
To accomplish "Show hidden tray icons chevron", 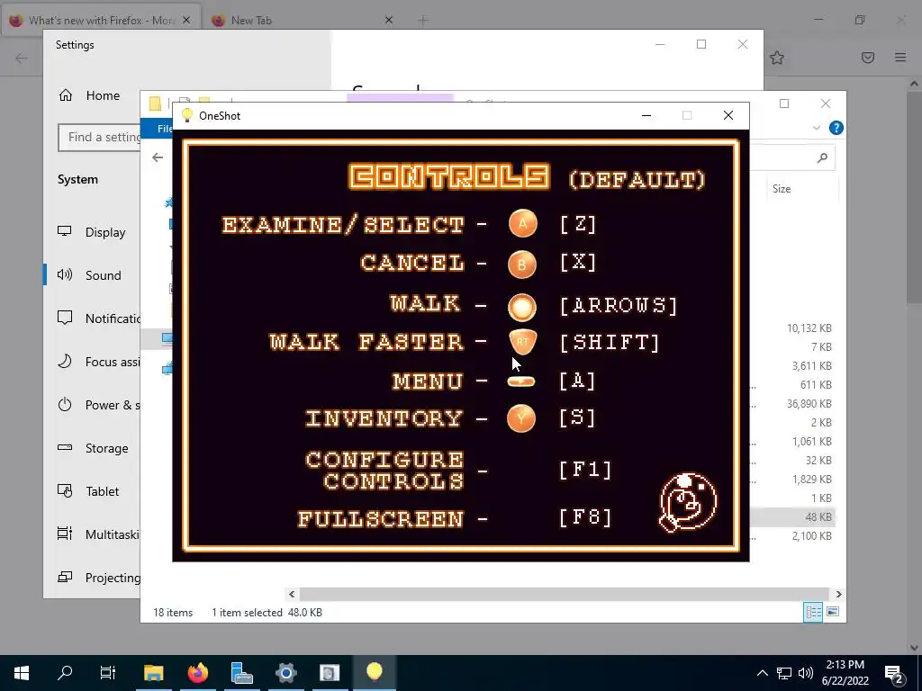I will 762,673.
